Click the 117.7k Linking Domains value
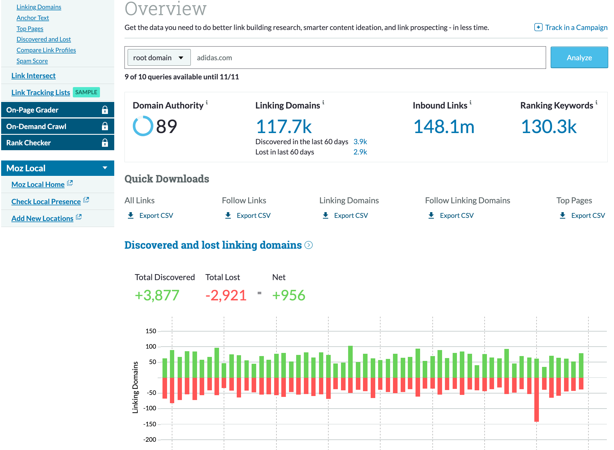The height and width of the screenshot is (450, 614). coord(284,126)
